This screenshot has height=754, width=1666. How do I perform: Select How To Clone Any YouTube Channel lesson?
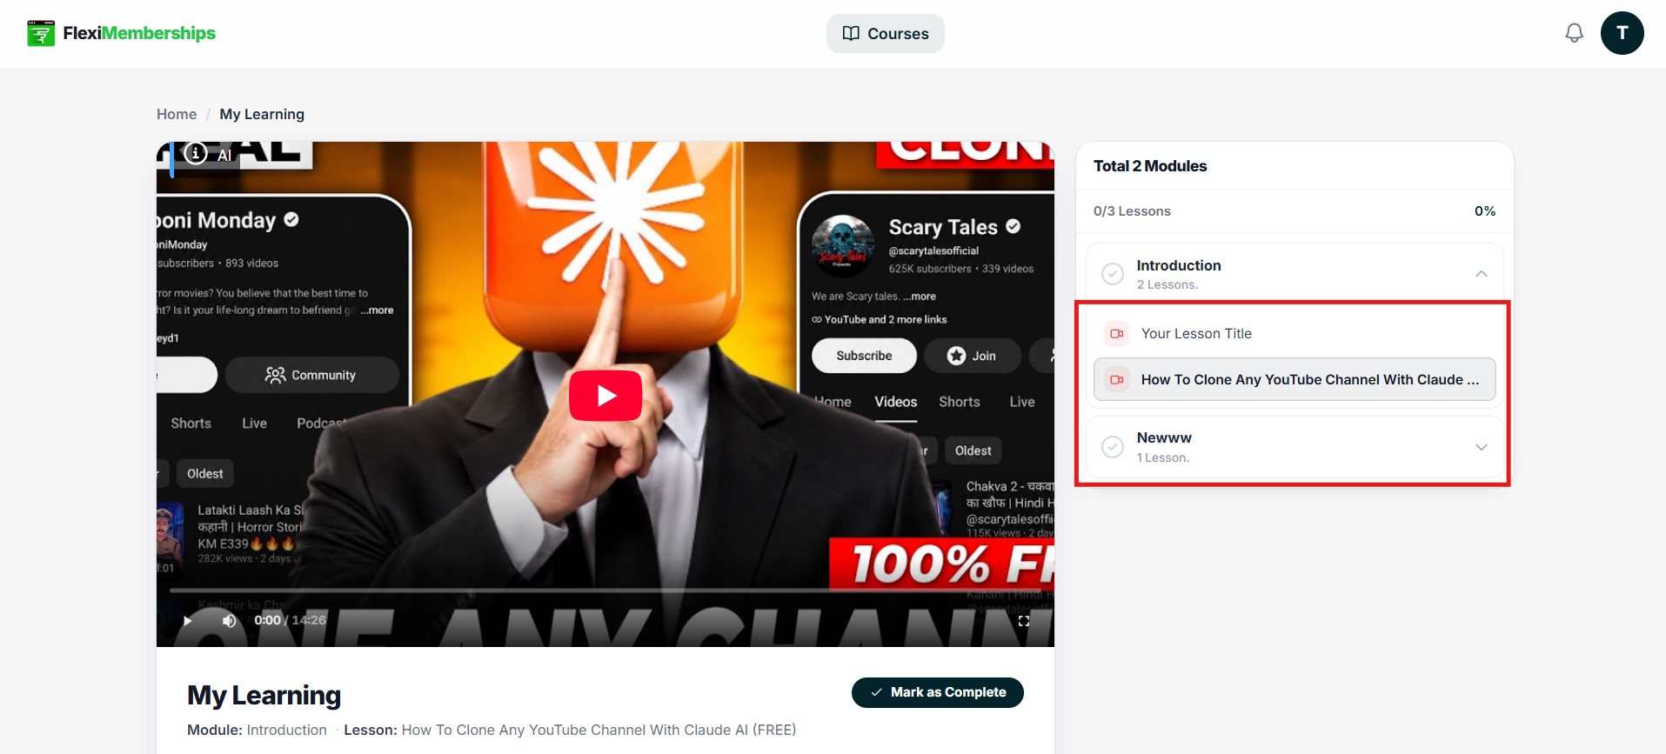pyautogui.click(x=1295, y=379)
